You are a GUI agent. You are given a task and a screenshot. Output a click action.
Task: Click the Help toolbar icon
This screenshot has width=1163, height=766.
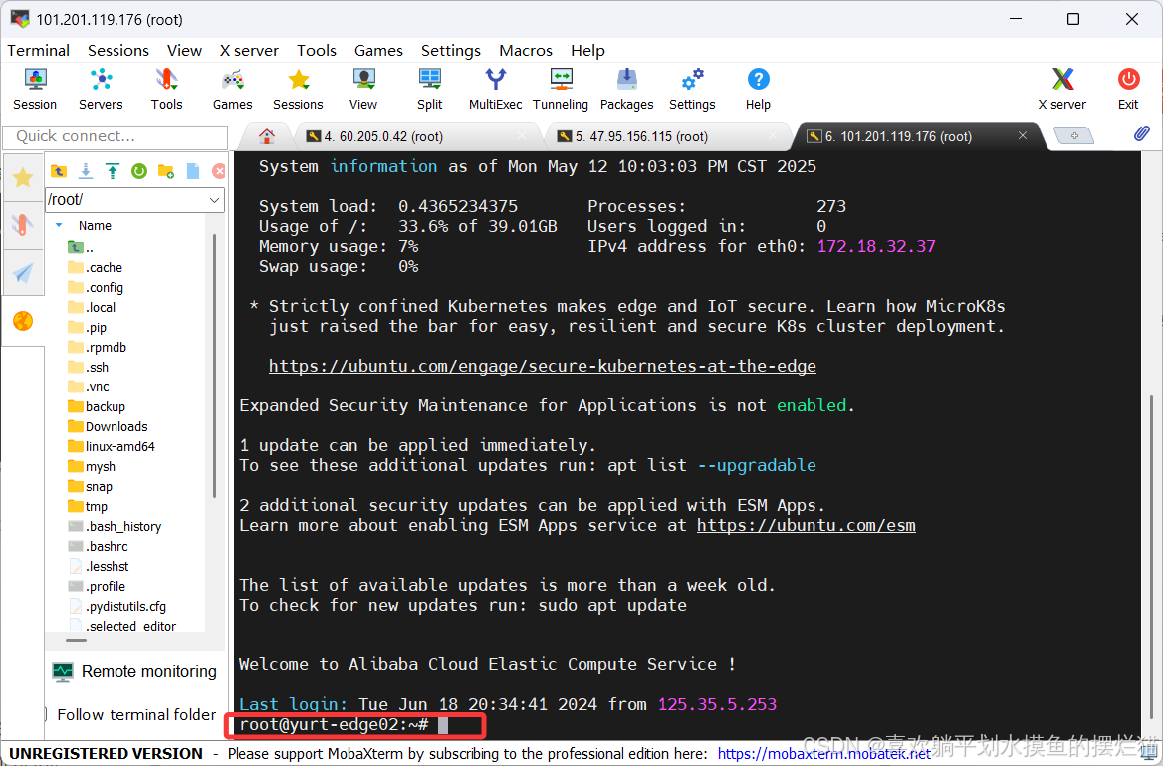758,89
